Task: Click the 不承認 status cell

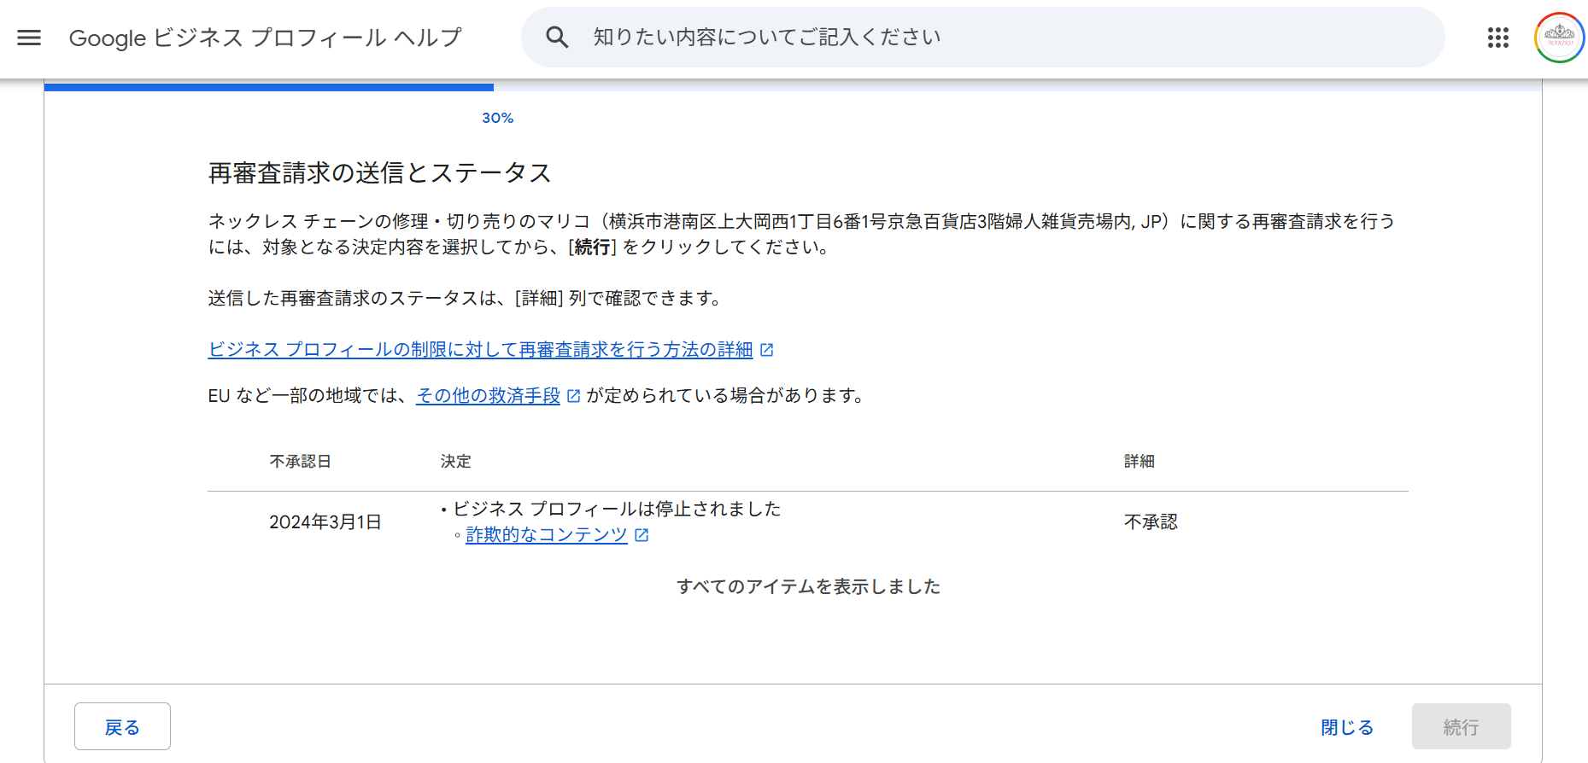Action: 1151,521
